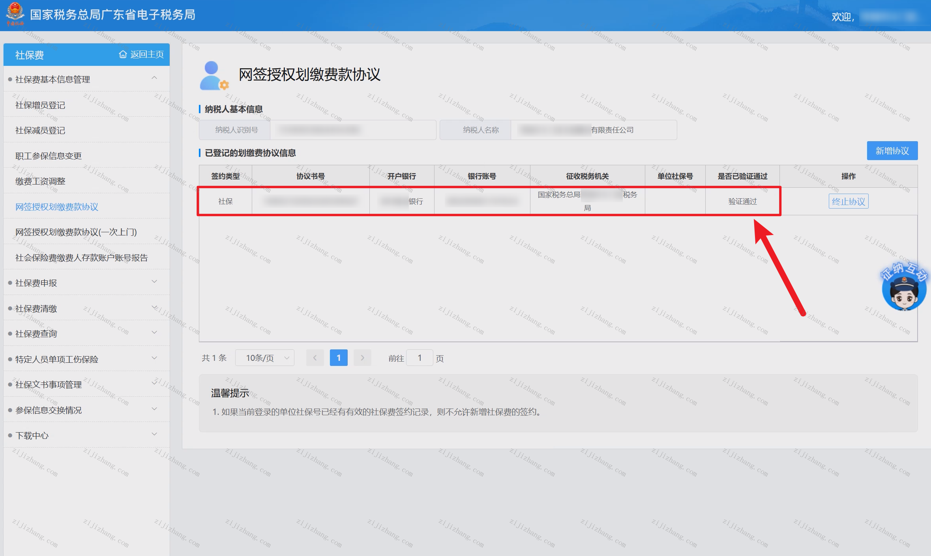Click the 新增协议 button

[892, 151]
